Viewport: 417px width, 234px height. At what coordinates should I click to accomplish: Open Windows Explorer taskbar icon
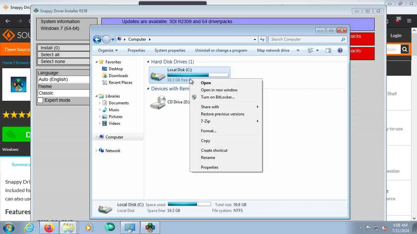(x=68, y=227)
